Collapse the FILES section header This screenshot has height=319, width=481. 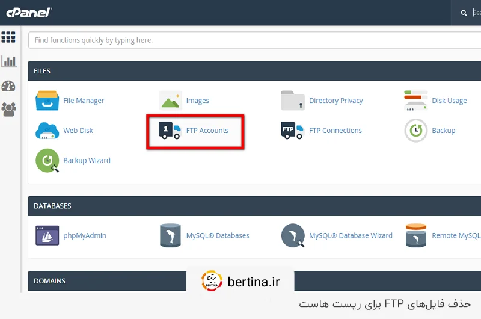[254, 71]
